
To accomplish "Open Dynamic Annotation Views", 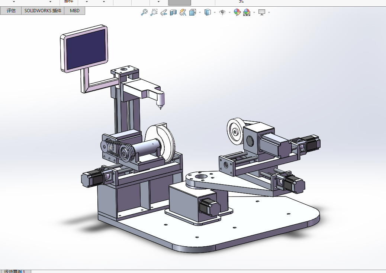I will 183,12.
